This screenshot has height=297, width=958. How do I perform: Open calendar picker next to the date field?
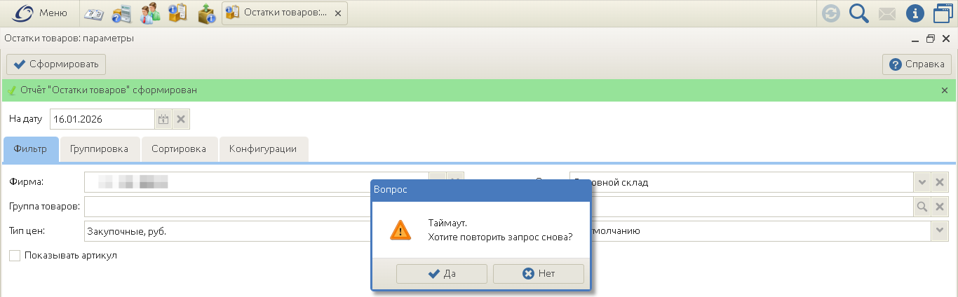pyautogui.click(x=163, y=120)
